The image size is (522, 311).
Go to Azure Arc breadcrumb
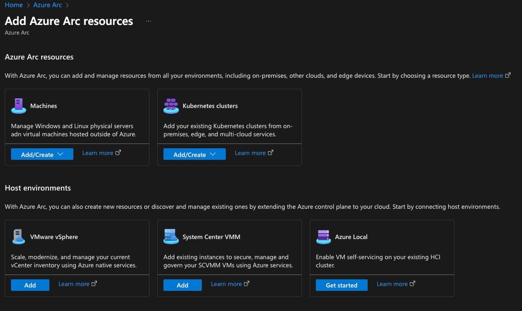(x=47, y=5)
